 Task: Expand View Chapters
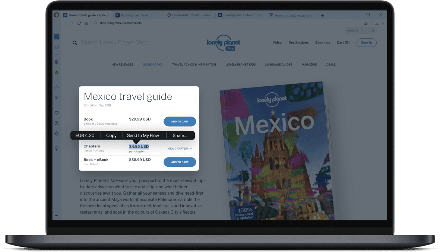pyautogui.click(x=180, y=149)
